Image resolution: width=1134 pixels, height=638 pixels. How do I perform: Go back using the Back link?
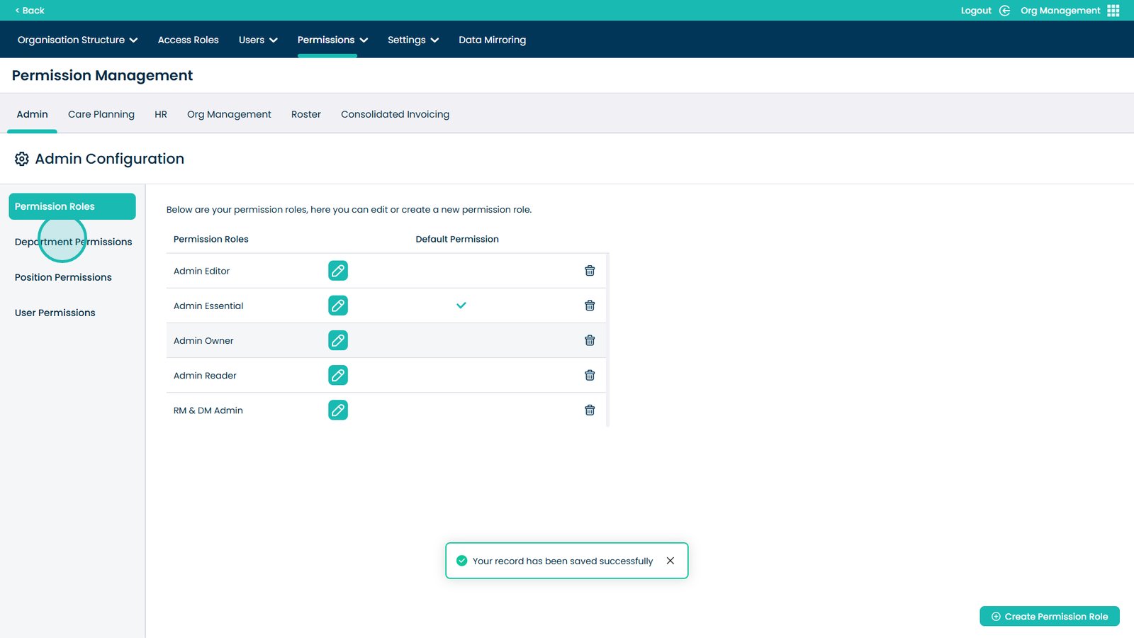click(x=30, y=11)
